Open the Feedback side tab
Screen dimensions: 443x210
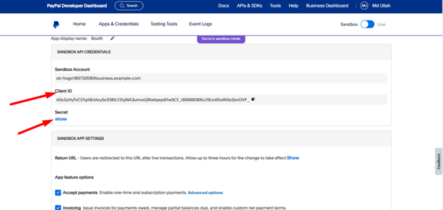coord(438,161)
